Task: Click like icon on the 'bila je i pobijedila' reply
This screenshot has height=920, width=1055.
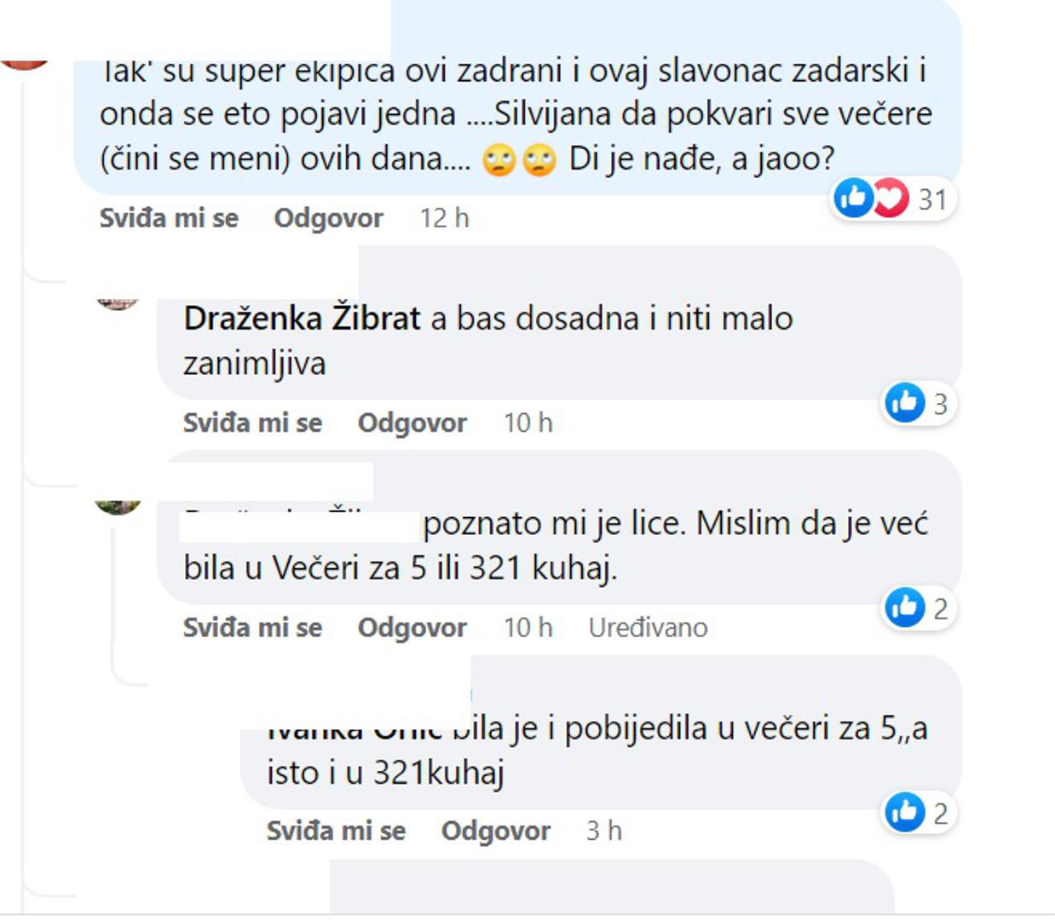Action: pos(905,812)
